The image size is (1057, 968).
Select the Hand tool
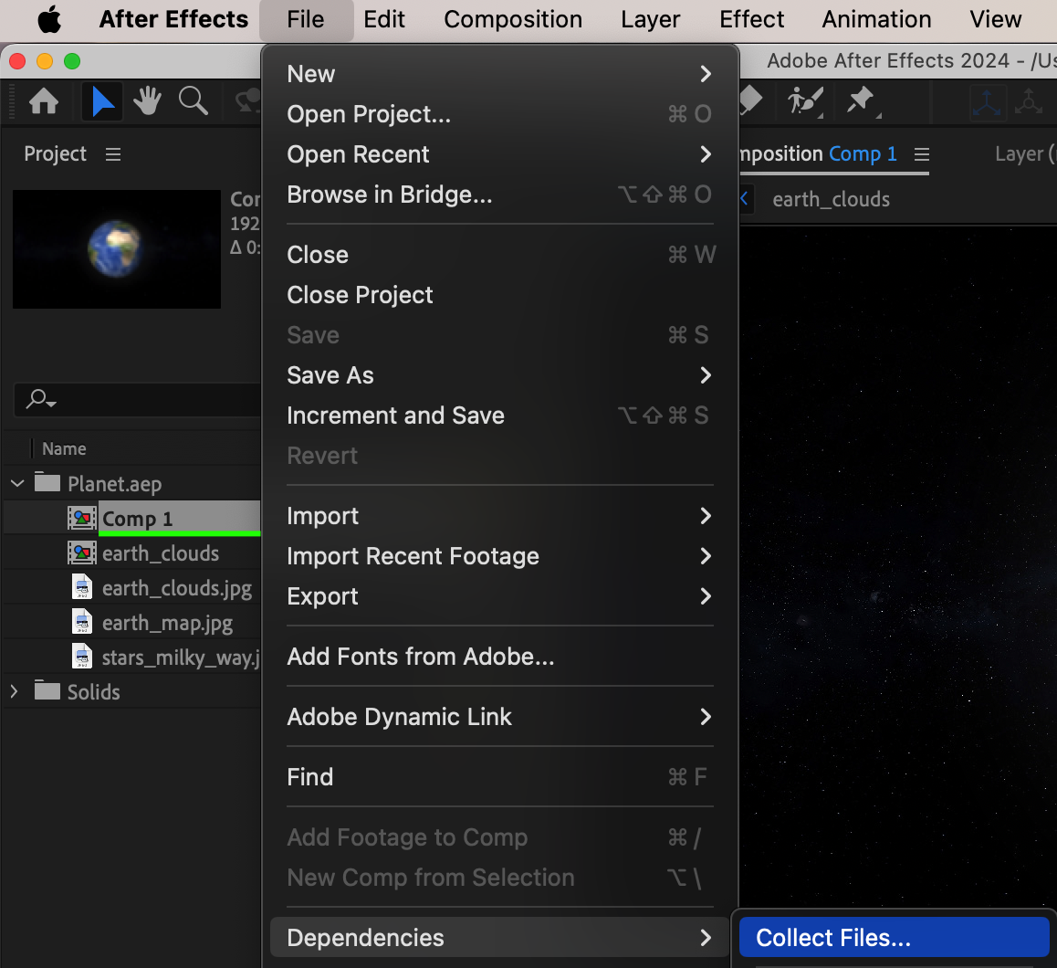[147, 102]
